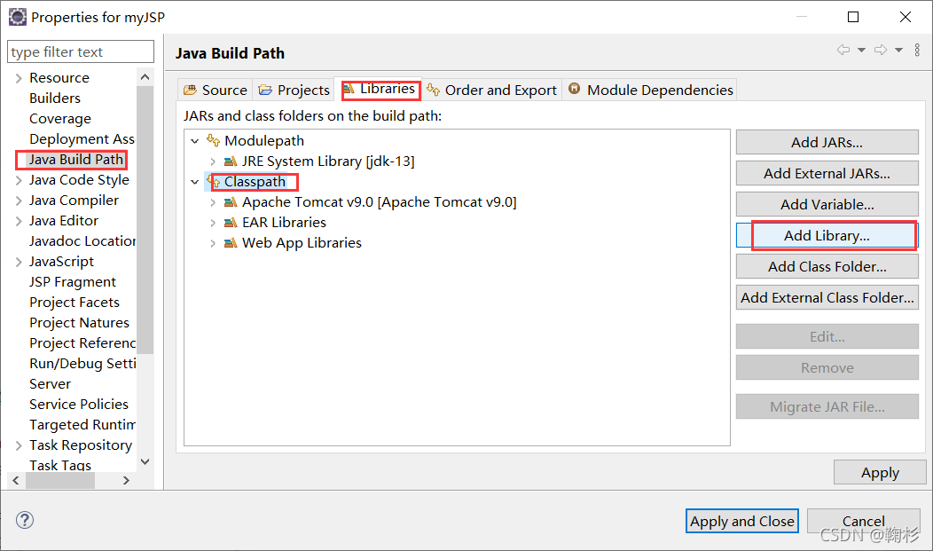Click the sidebar horizontal scrollbar thumb
The width and height of the screenshot is (933, 551).
pyautogui.click(x=60, y=480)
